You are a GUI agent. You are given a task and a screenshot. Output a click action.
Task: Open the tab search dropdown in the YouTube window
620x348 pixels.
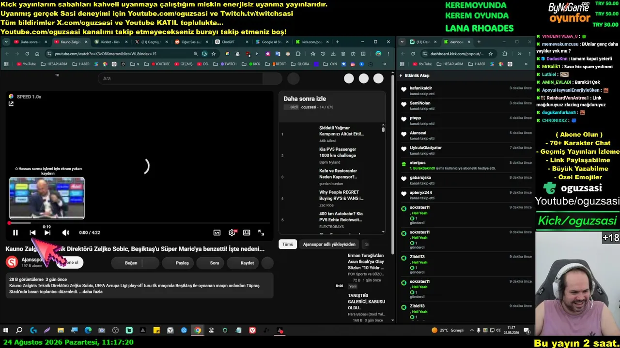pos(6,42)
